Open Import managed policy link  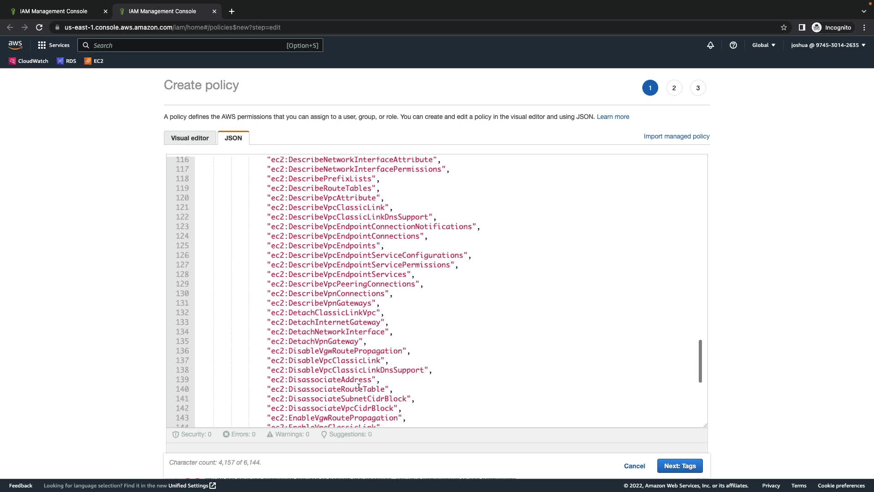[x=676, y=136]
